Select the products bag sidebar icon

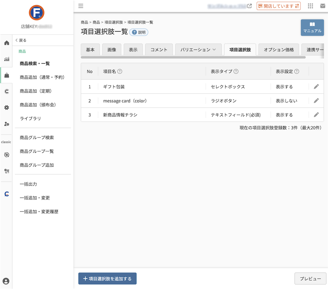[x=7, y=75]
